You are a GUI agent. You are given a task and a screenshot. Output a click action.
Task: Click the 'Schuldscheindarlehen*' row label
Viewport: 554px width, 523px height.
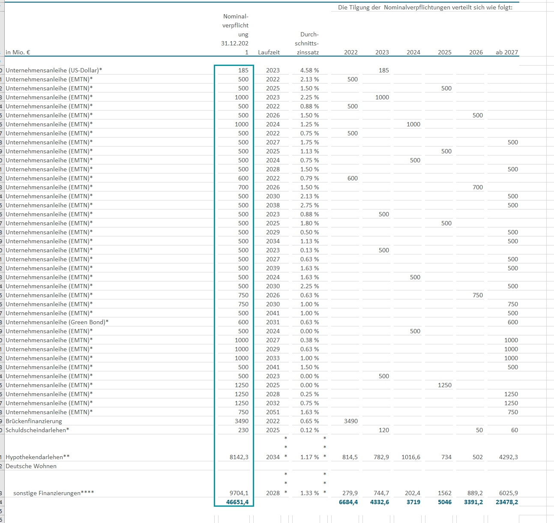[37, 430]
